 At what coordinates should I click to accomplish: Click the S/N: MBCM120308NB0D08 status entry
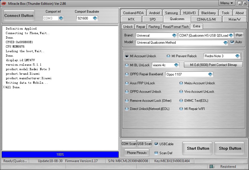pos(128,161)
